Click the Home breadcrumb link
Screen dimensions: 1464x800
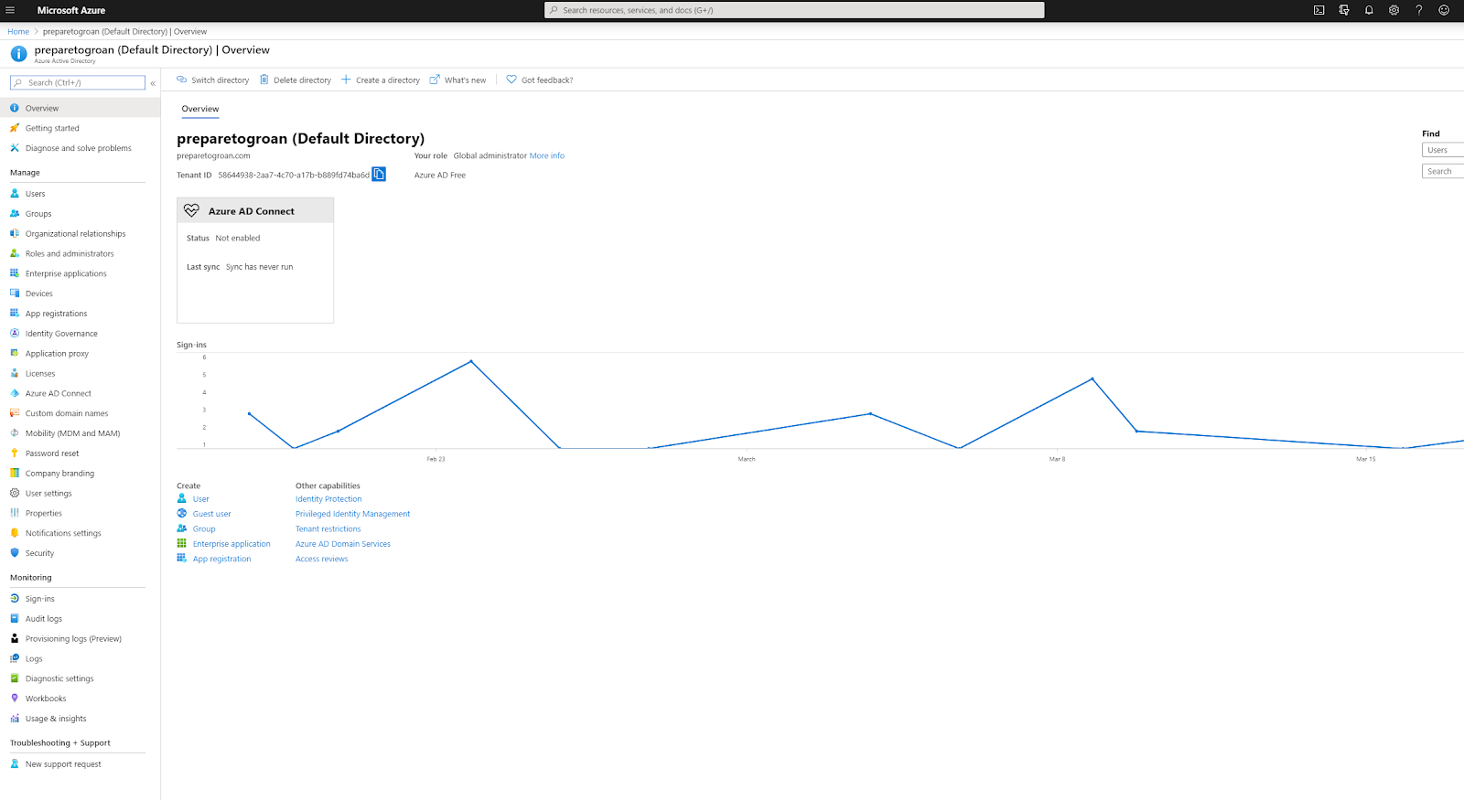18,31
